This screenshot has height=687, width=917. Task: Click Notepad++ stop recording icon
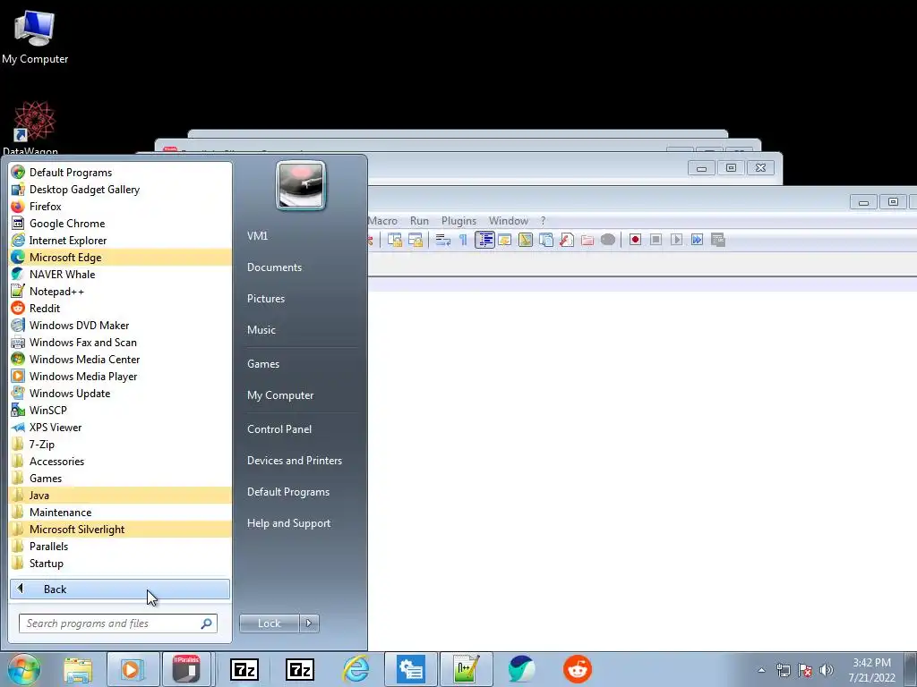[x=656, y=240]
